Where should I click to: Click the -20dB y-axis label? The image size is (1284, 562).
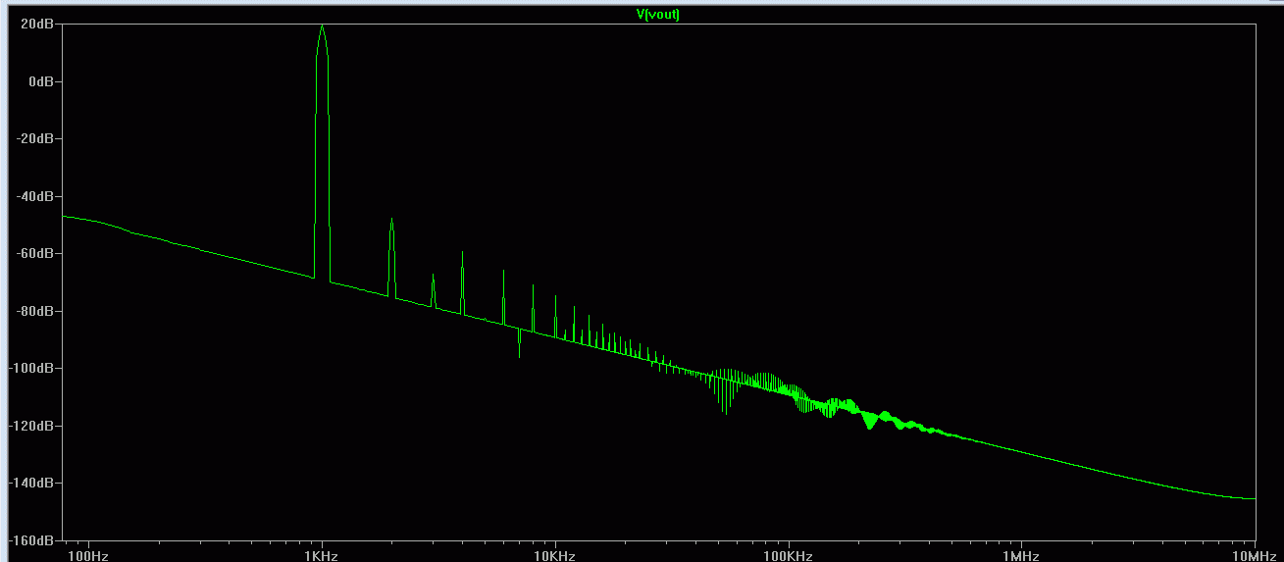coord(34,138)
